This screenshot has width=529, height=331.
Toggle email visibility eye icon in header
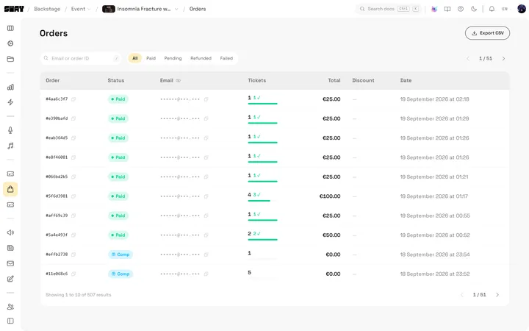pos(178,81)
